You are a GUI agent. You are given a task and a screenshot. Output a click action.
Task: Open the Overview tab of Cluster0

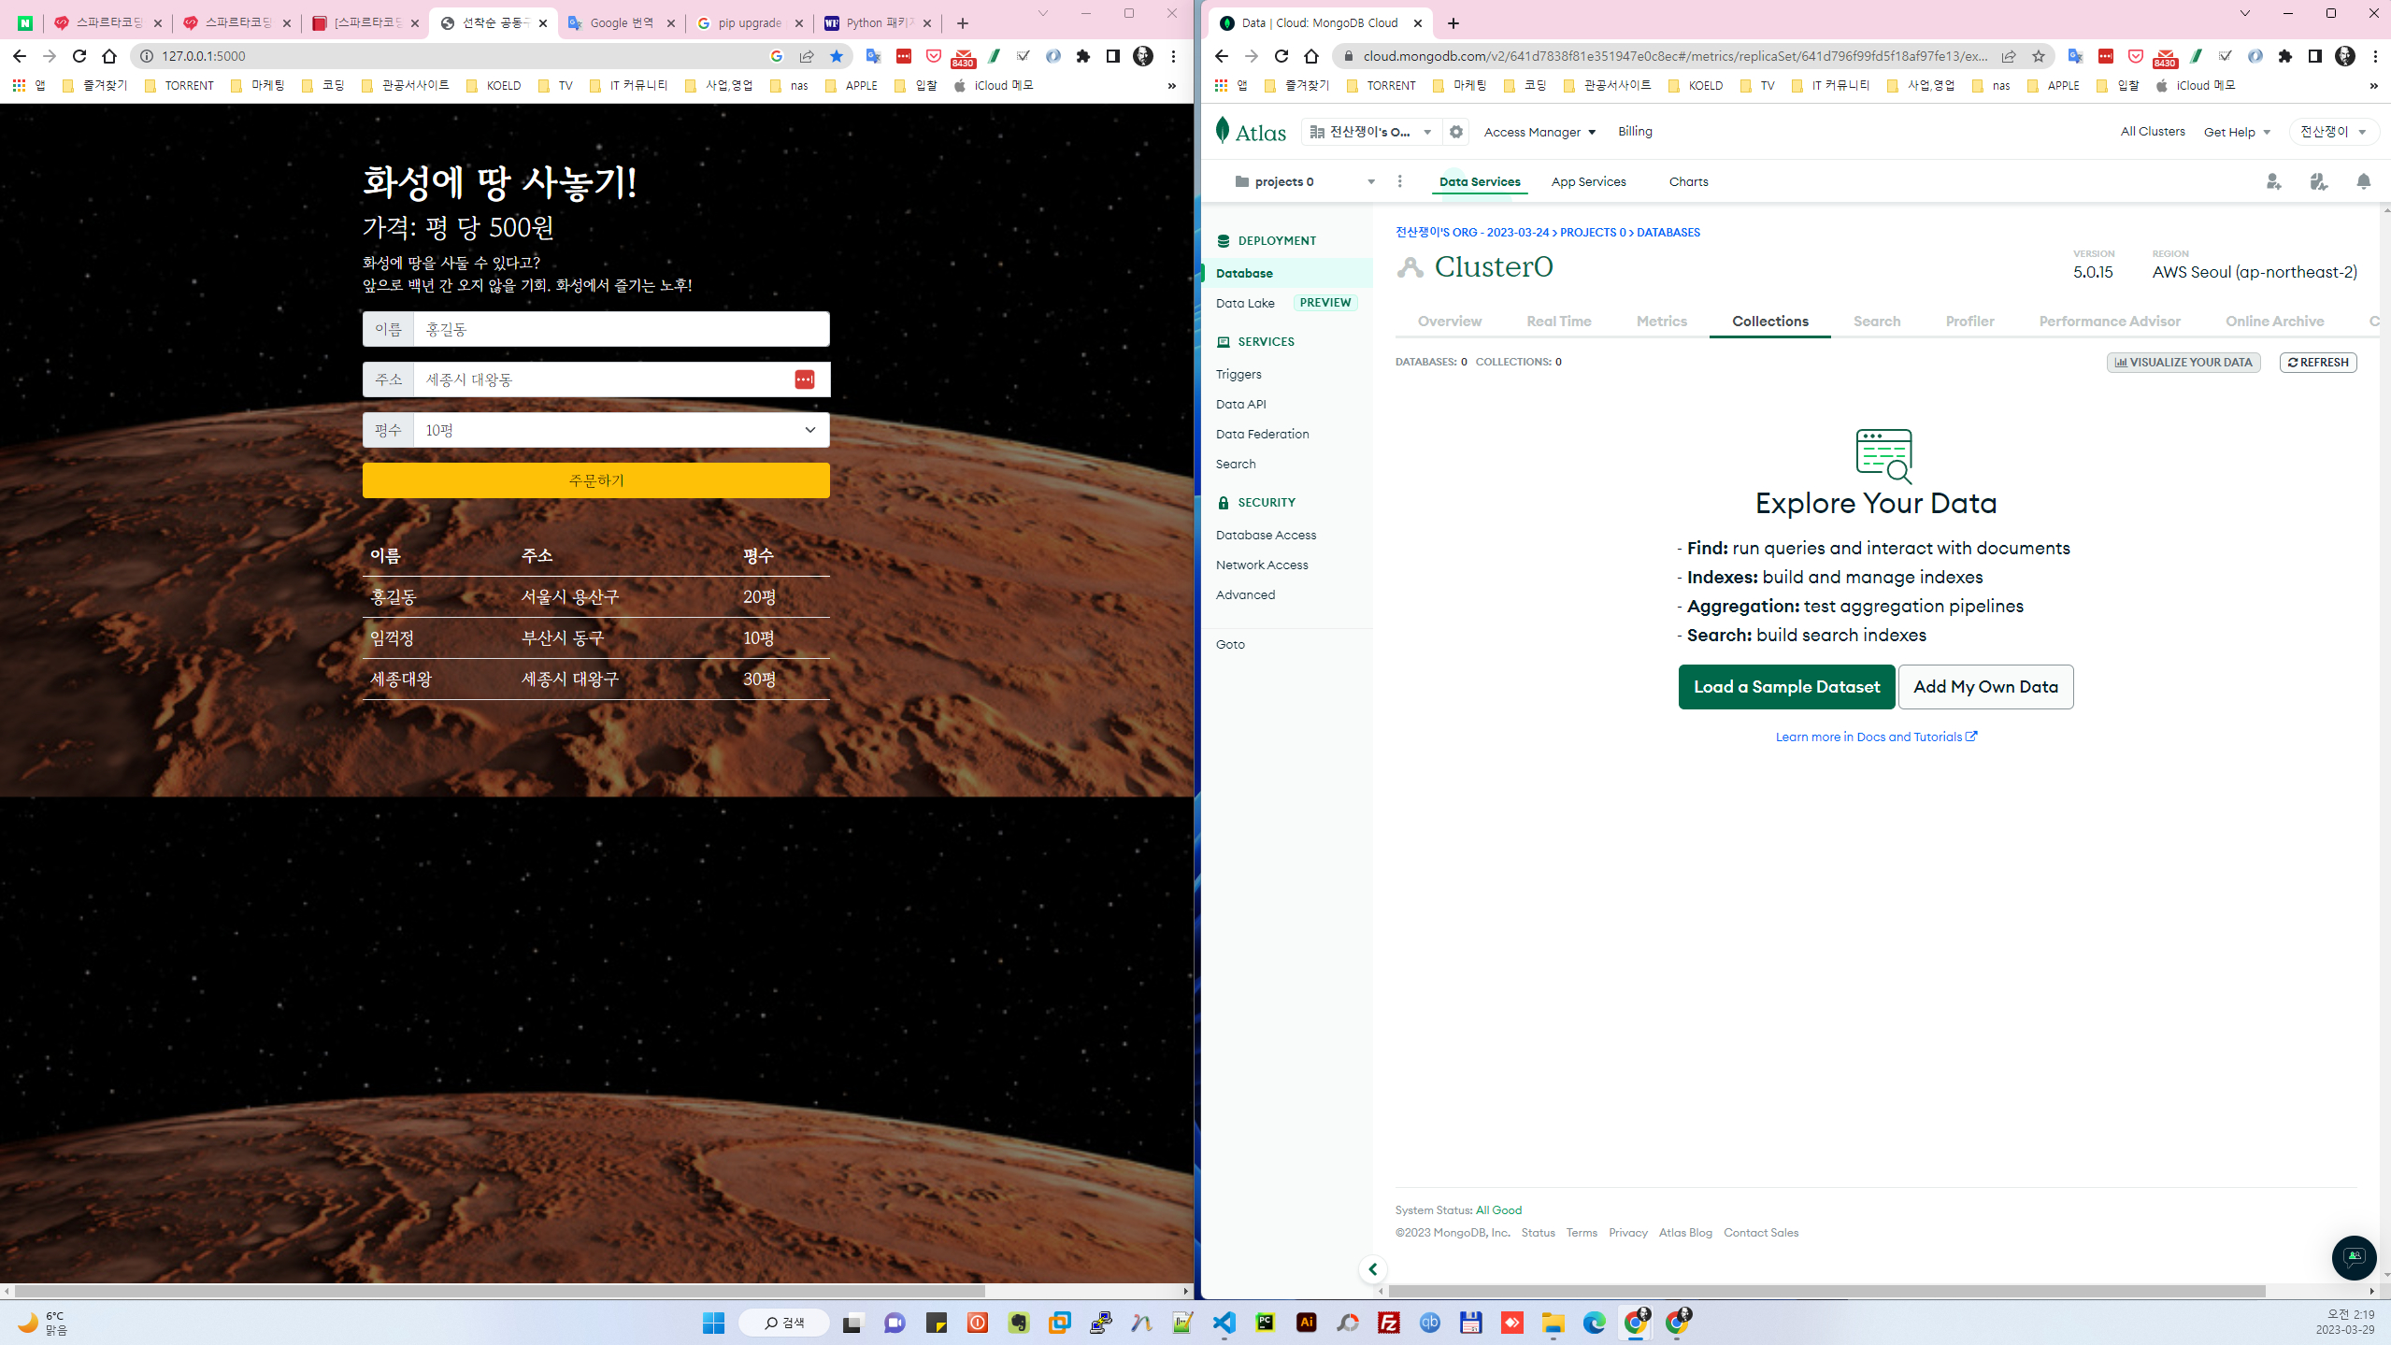click(1449, 322)
